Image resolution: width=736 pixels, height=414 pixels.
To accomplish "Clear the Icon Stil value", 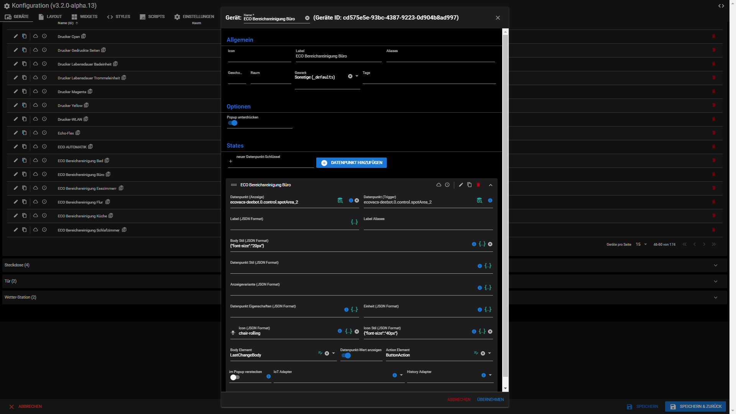I will coord(490,332).
